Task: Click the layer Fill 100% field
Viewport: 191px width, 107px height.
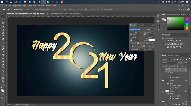Action: click(186, 66)
